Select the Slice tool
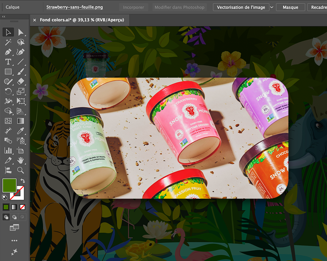The image size is (327, 261). click(x=8, y=161)
